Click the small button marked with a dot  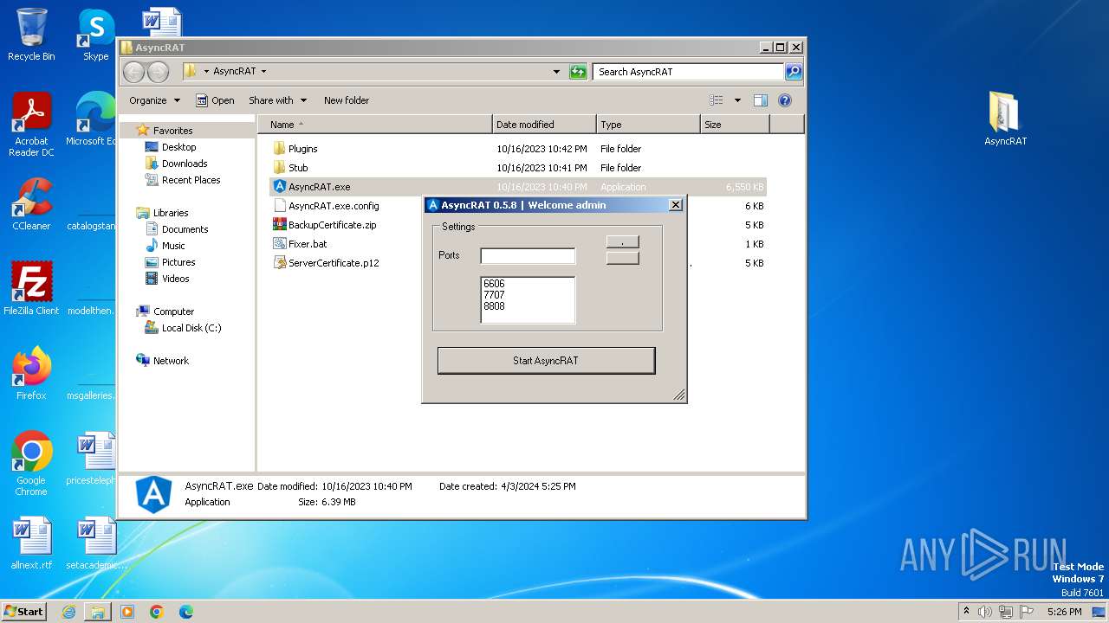point(622,242)
